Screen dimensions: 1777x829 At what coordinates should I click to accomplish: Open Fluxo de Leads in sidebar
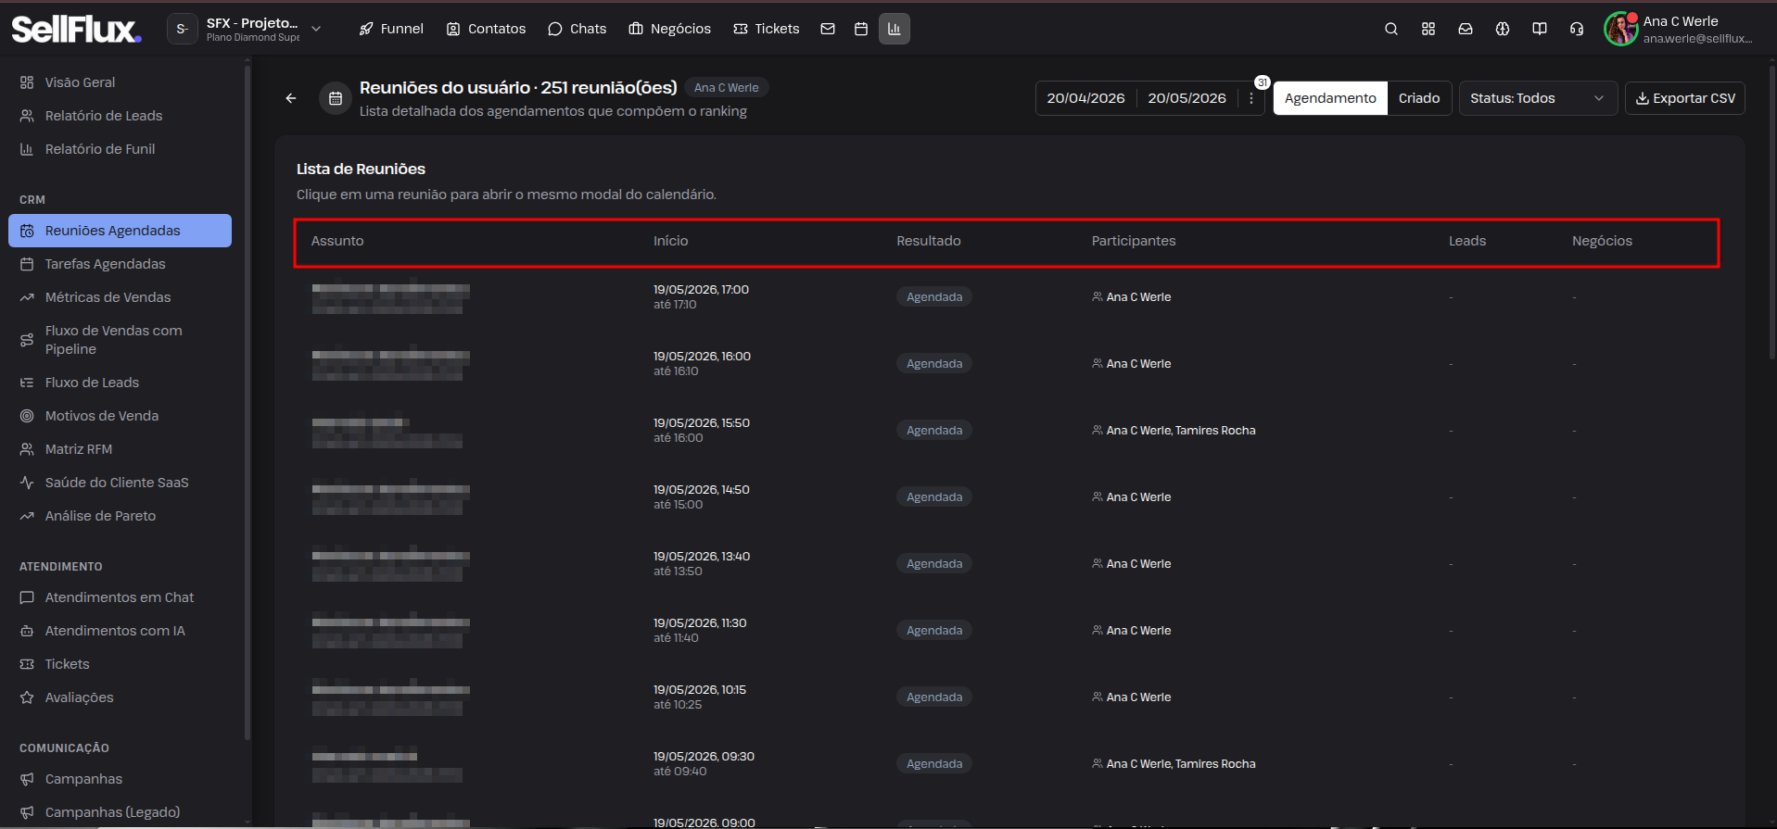tap(120, 383)
